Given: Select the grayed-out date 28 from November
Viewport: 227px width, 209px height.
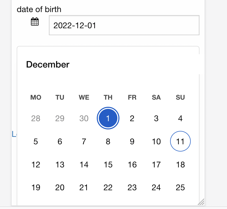Looking at the screenshot, I should [36, 118].
